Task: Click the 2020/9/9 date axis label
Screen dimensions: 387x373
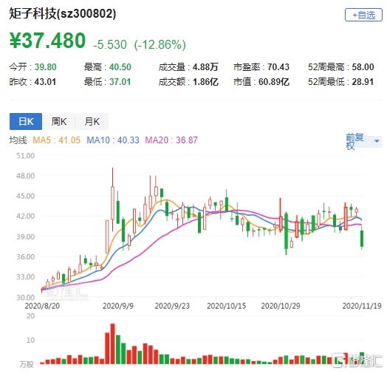Action: tap(118, 306)
